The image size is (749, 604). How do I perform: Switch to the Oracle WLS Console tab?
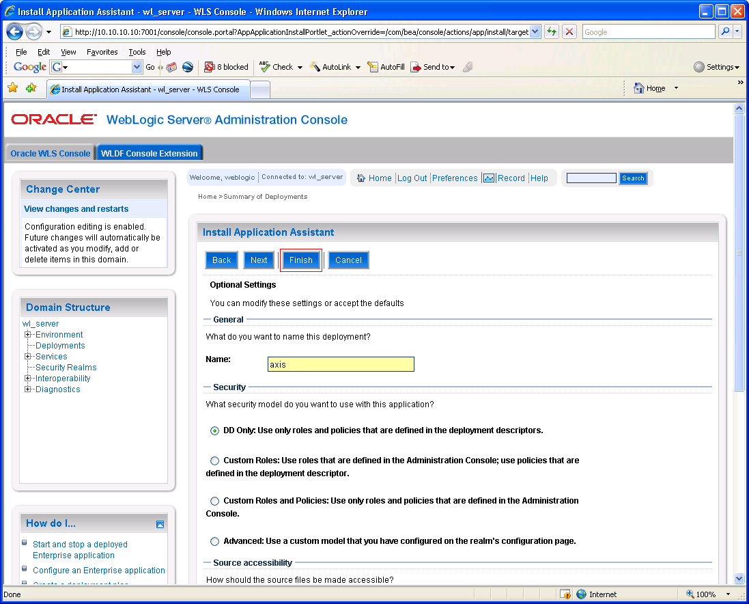pos(50,153)
